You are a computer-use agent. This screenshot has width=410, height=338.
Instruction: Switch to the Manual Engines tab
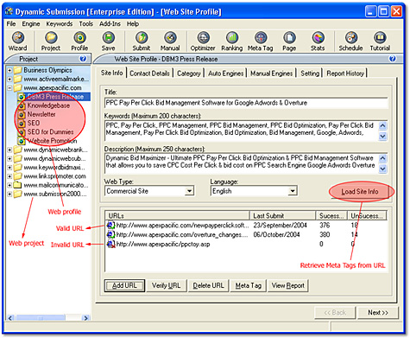point(271,73)
